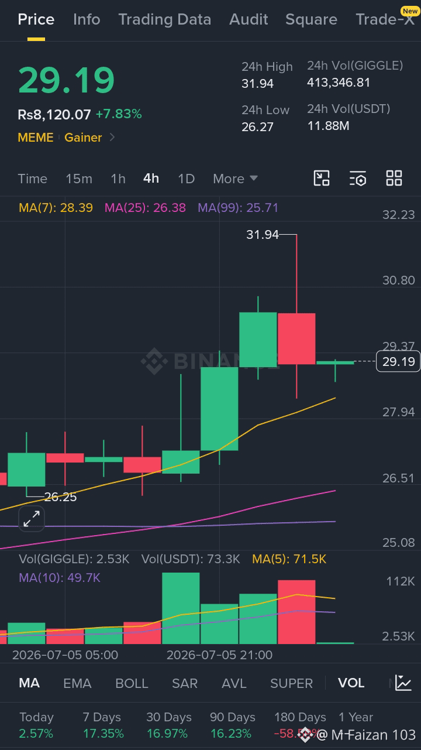Open the Trade-X tab

385,19
